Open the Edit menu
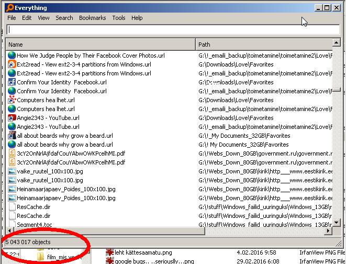Viewport: 346px width, 264px height. point(27,18)
